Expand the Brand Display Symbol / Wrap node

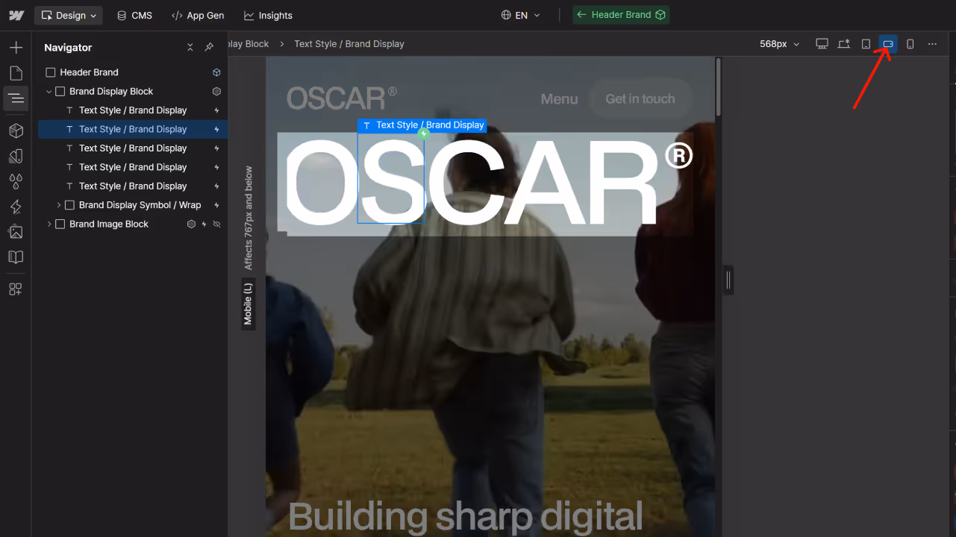59,204
